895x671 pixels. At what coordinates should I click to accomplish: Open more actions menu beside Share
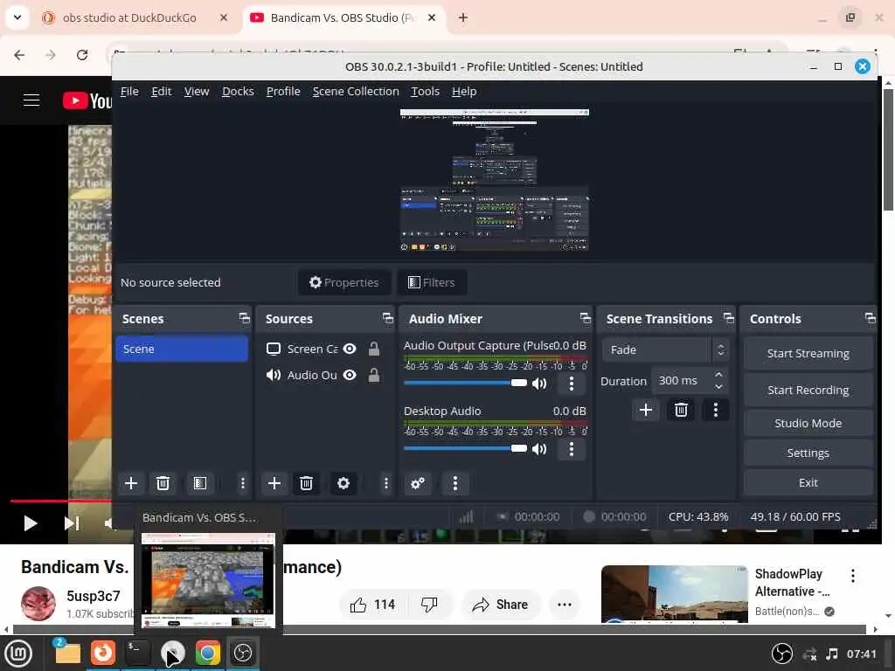pos(564,605)
